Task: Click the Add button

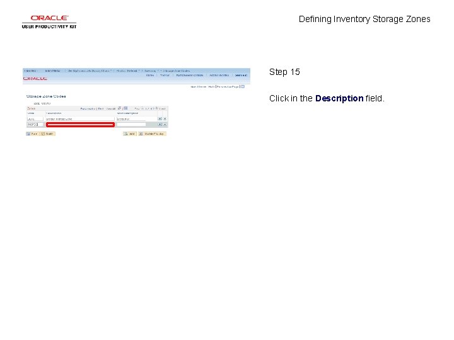Action: pos(130,134)
